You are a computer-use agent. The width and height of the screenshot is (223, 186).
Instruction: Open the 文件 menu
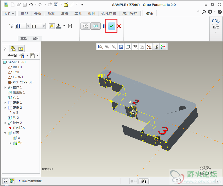tap(9, 13)
